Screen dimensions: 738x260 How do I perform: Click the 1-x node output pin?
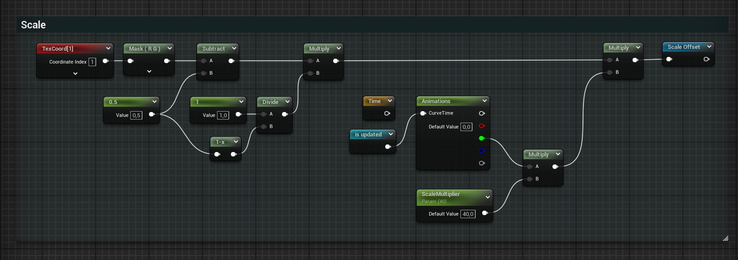pos(234,154)
